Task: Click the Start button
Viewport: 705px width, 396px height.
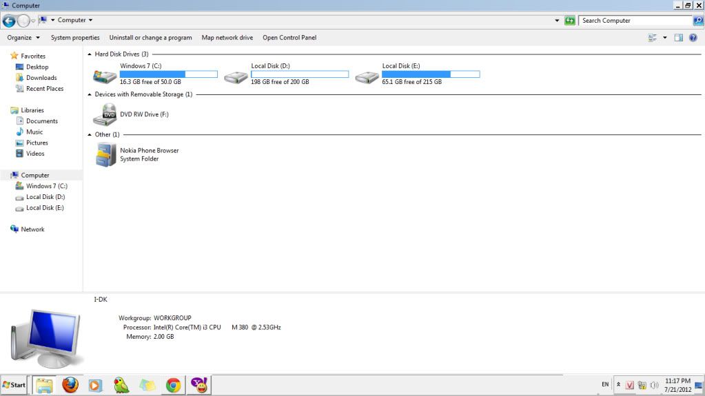Action: point(14,385)
